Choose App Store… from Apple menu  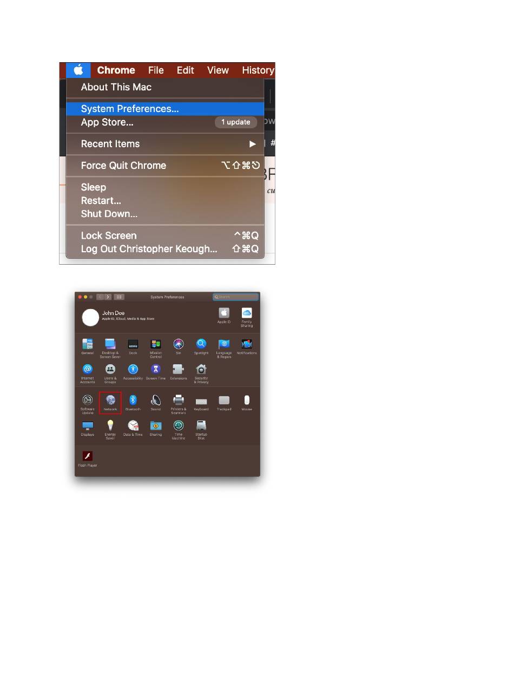pos(165,122)
